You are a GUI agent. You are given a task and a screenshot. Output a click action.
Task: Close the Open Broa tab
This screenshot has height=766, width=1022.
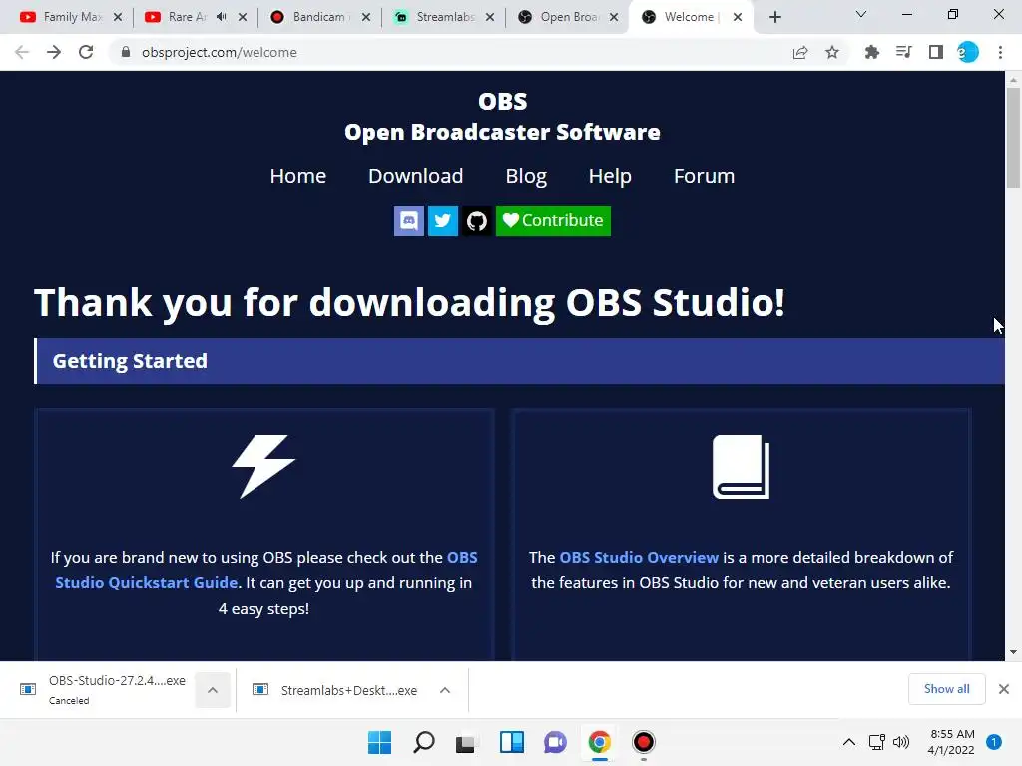pyautogui.click(x=614, y=17)
